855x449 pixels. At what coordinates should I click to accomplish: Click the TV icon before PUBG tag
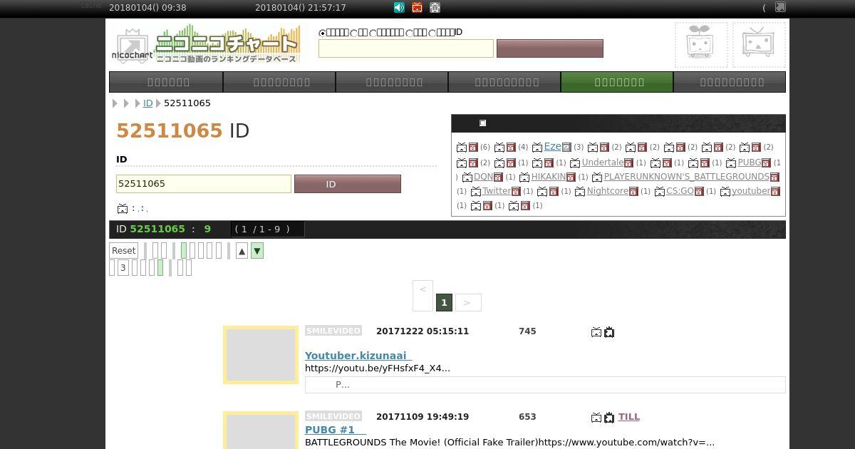[x=731, y=163]
